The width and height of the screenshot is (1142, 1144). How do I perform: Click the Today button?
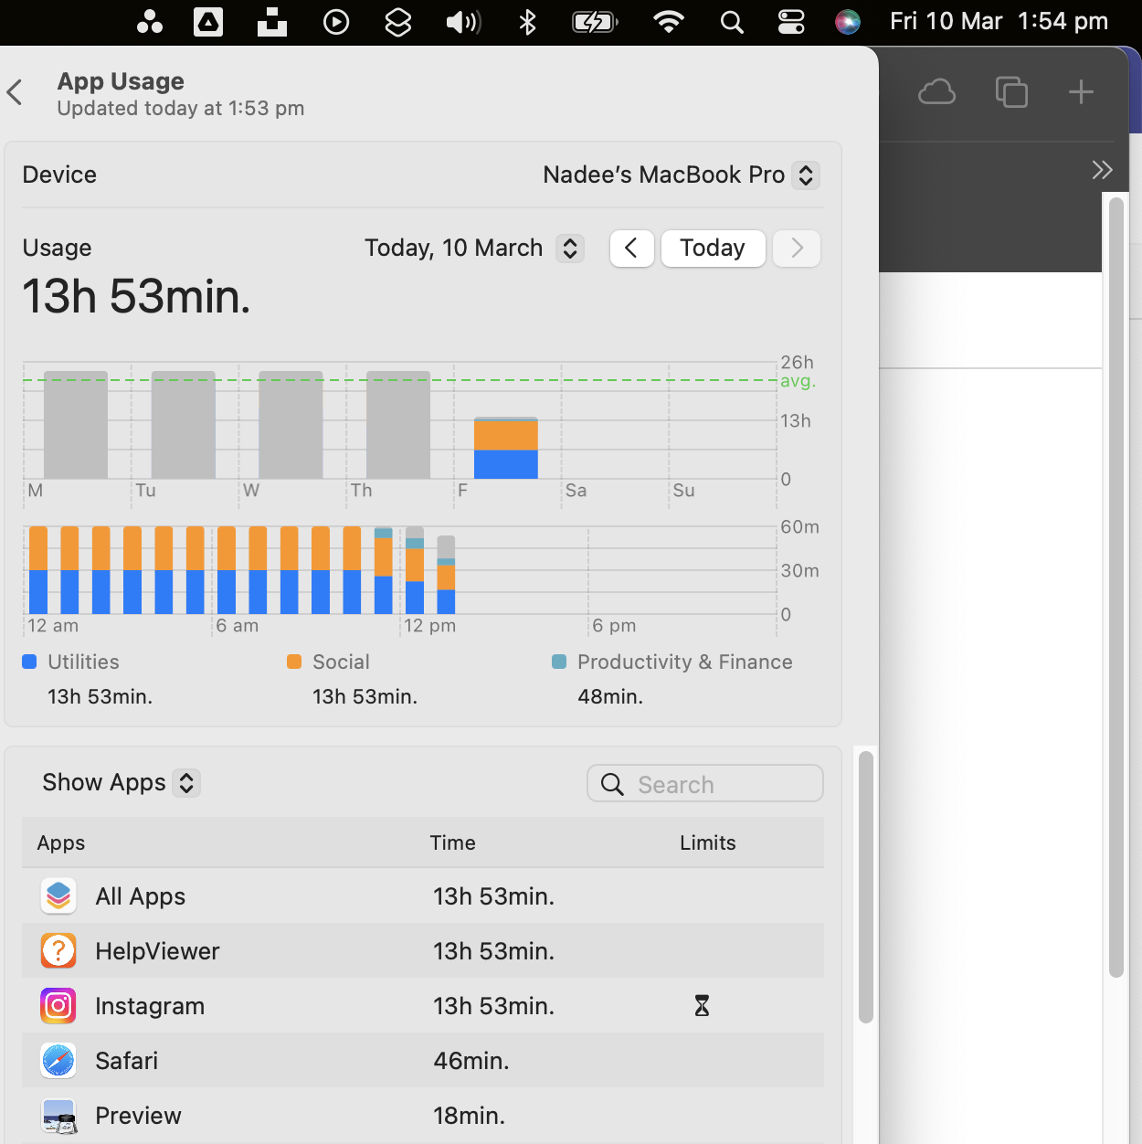[713, 249]
